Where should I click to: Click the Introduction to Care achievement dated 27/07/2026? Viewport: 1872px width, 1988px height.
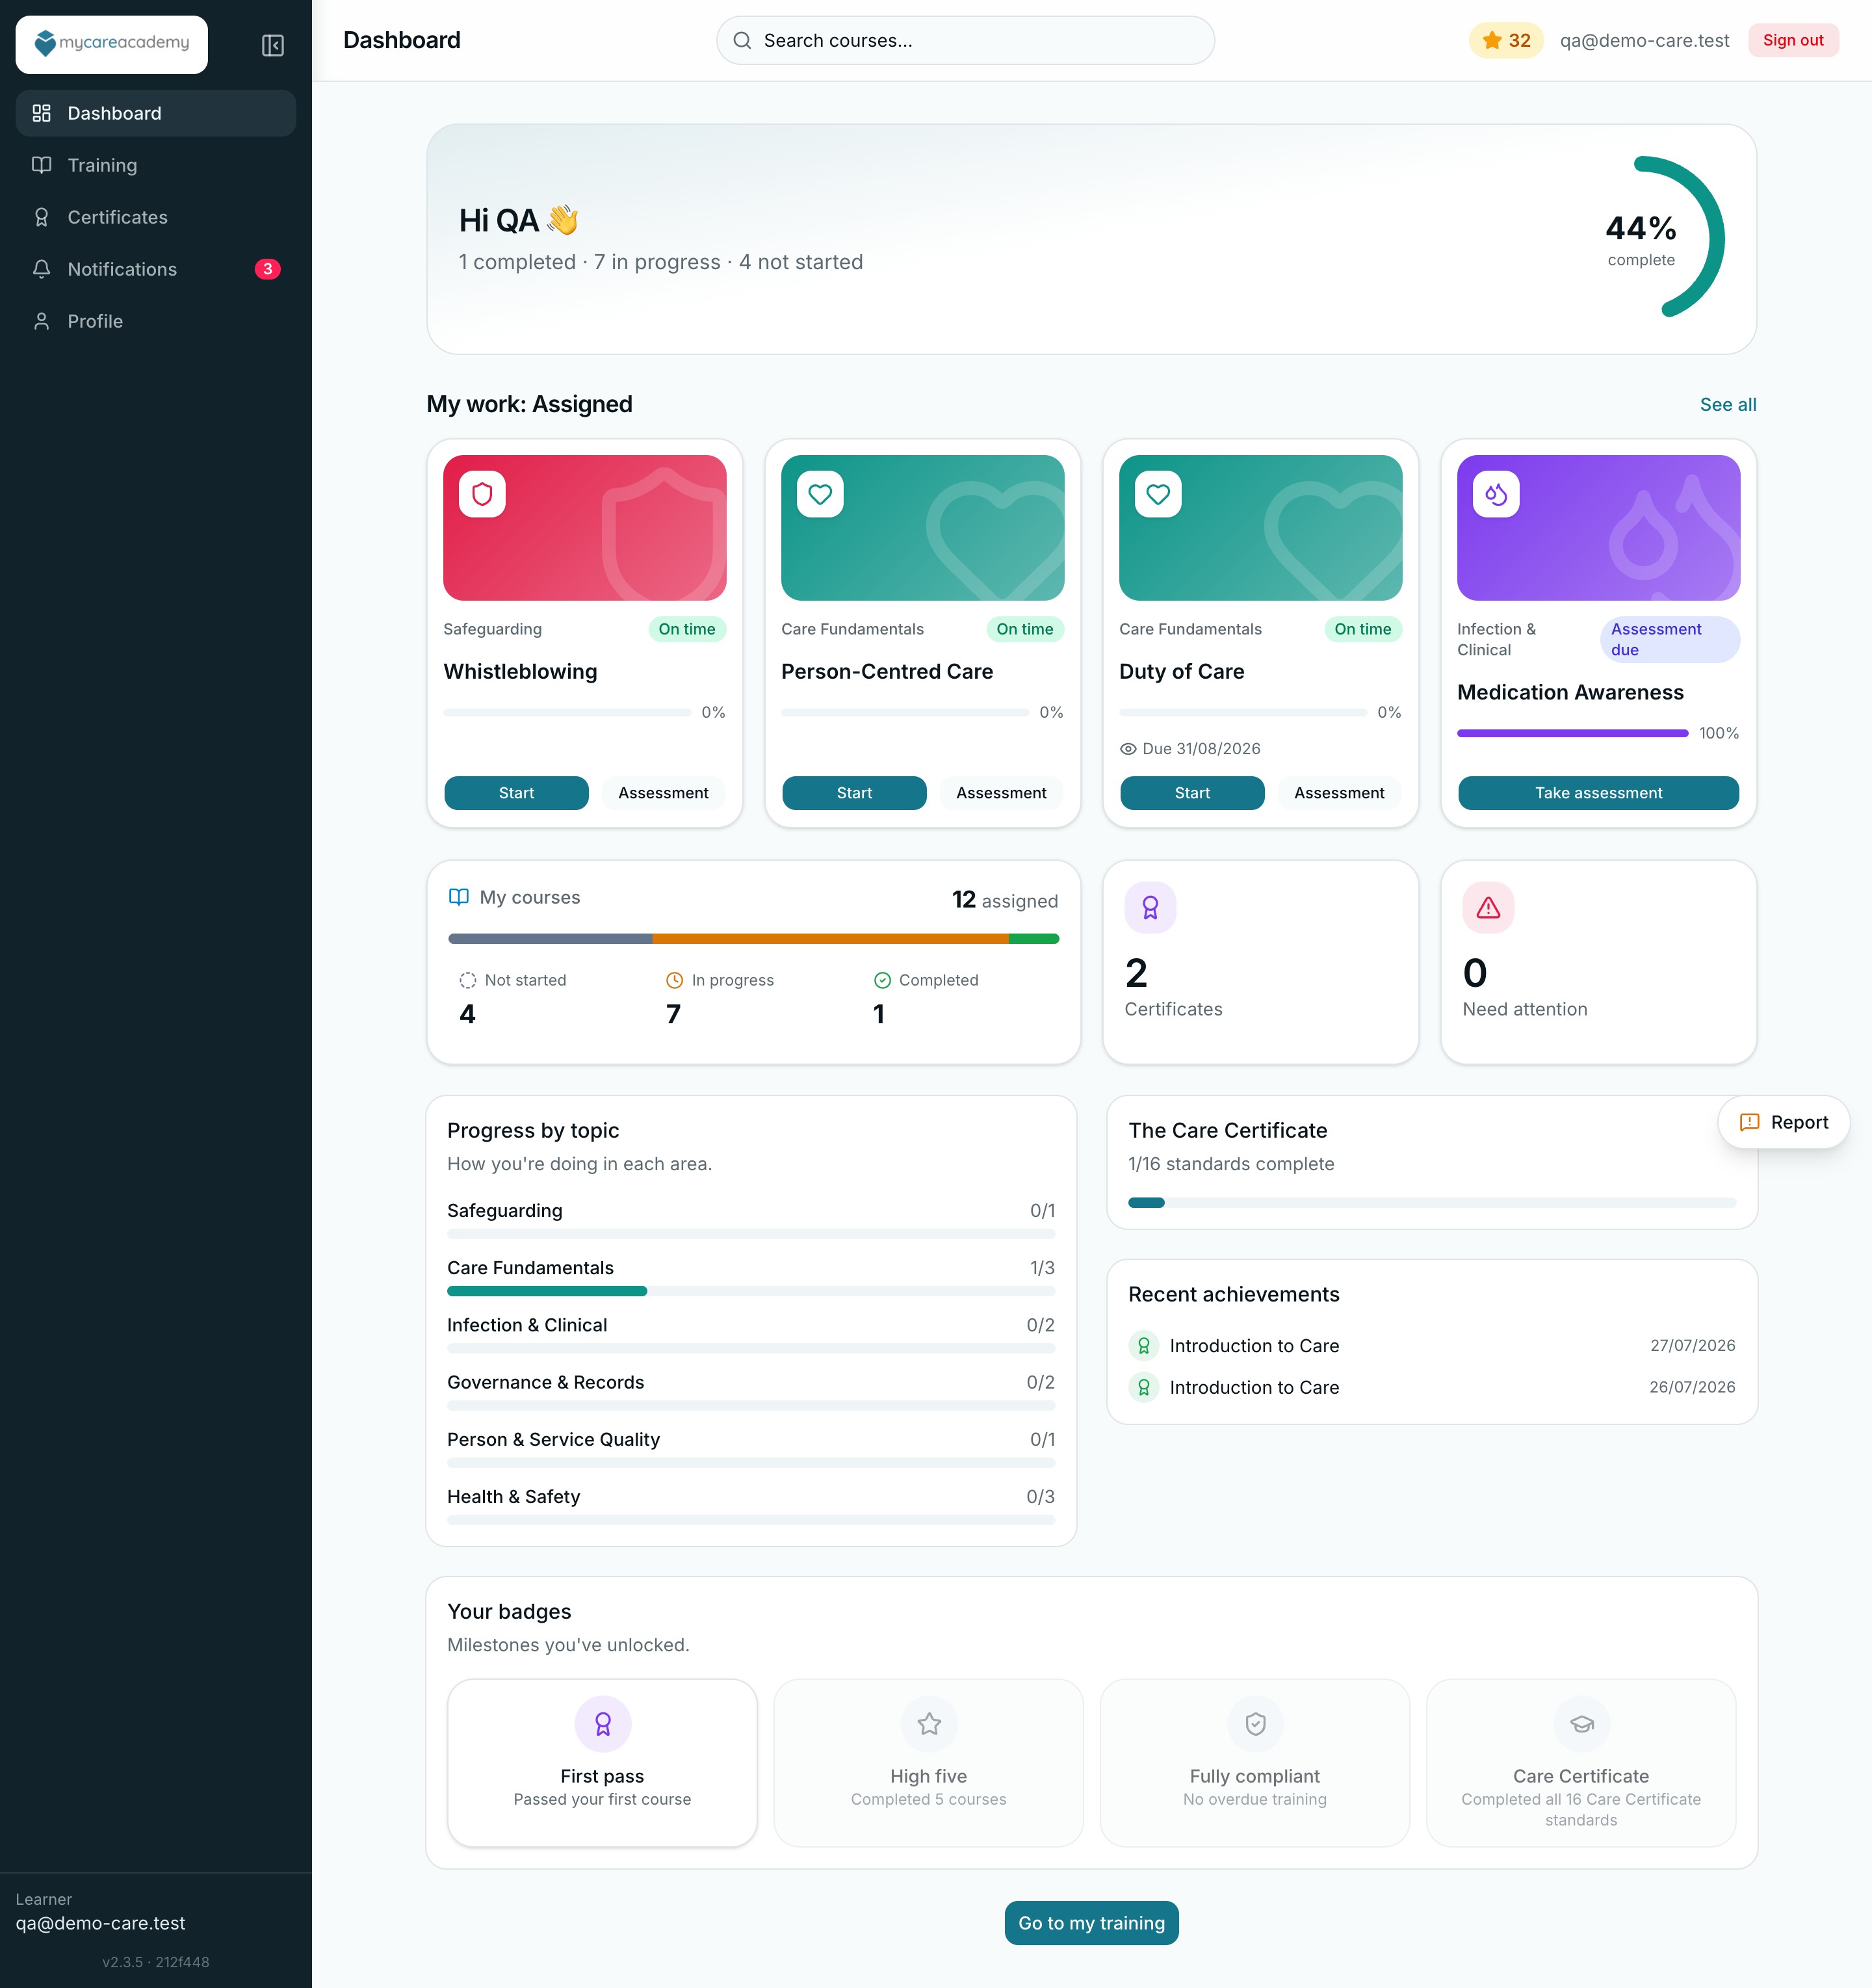pos(1432,1346)
